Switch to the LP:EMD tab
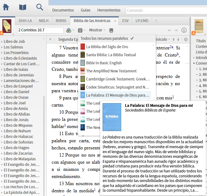 click(142, 21)
